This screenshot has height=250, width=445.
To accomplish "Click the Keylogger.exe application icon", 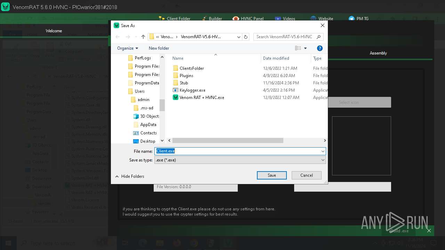I will click(x=176, y=90).
